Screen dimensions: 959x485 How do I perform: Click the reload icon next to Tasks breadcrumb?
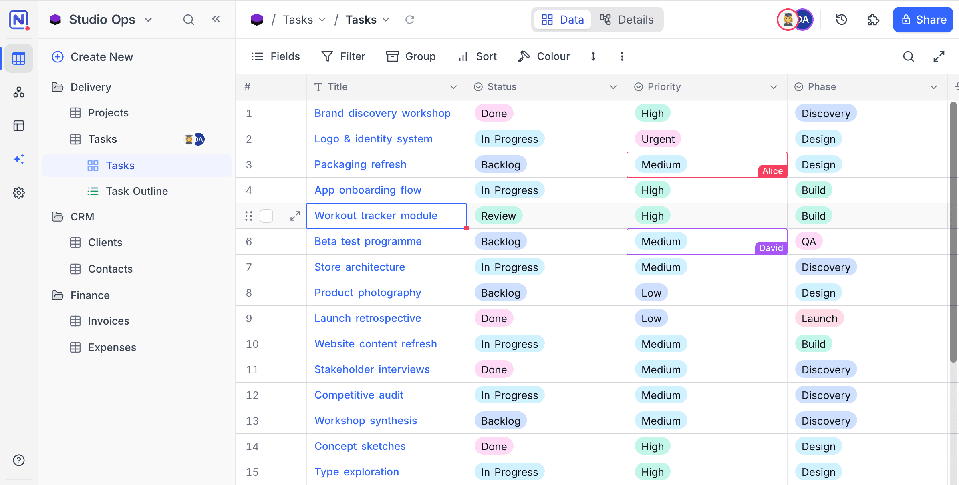(409, 20)
